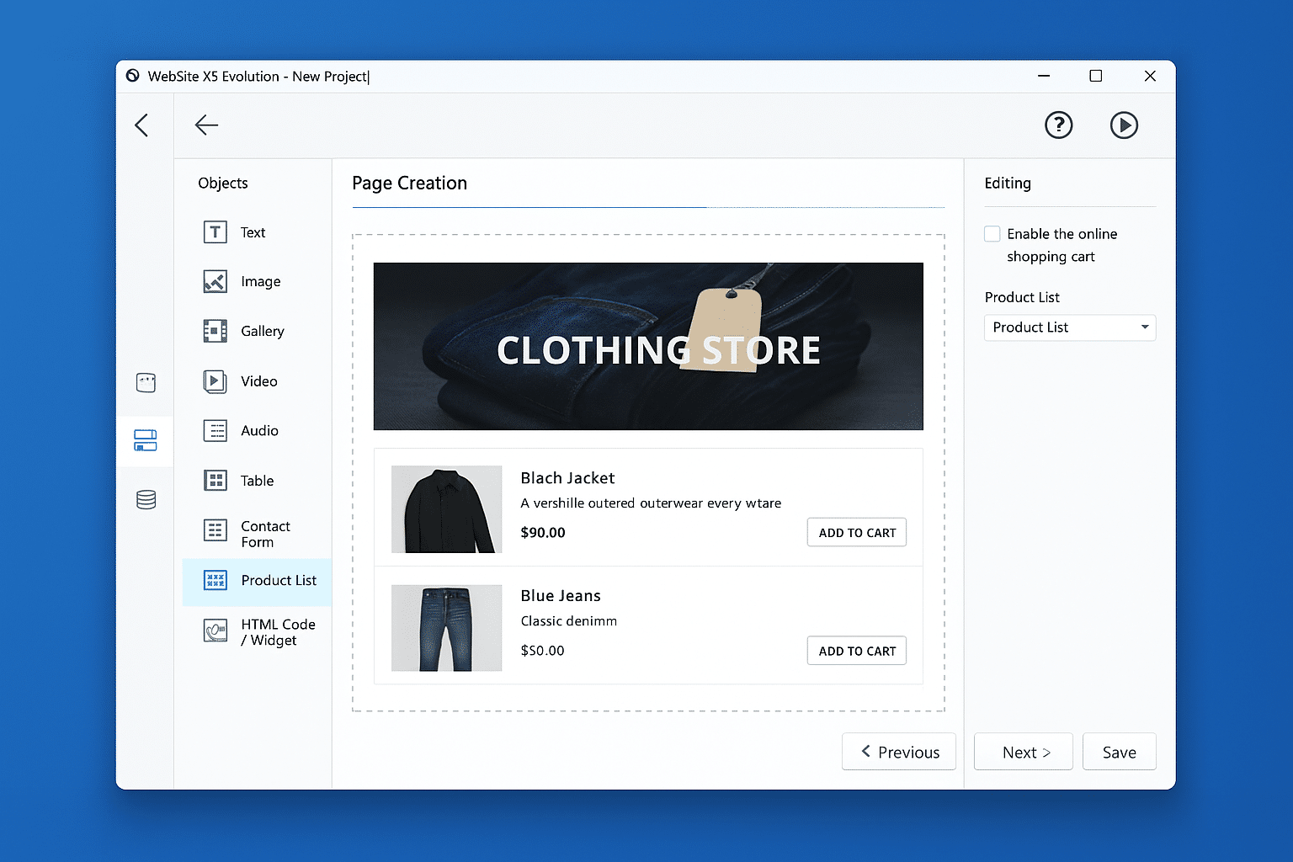Select the Video object tool
Viewport: 1293px width, 862px height.
click(x=258, y=381)
